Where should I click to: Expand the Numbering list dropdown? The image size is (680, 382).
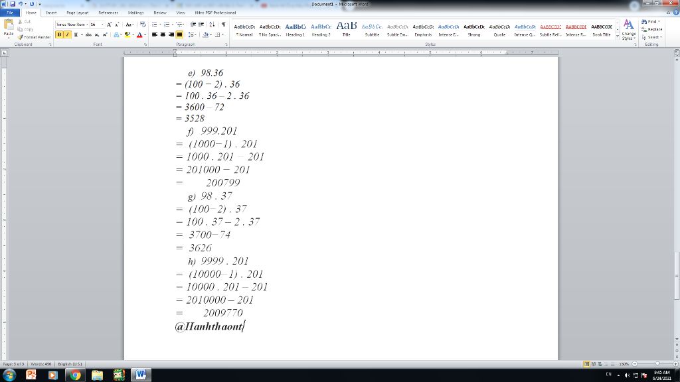172,25
